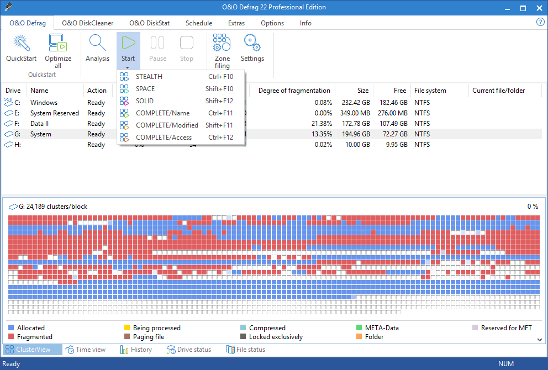This screenshot has height=370, width=548.
Task: Click the COMPLETE/Modified method icon
Action: pyautogui.click(x=124, y=125)
